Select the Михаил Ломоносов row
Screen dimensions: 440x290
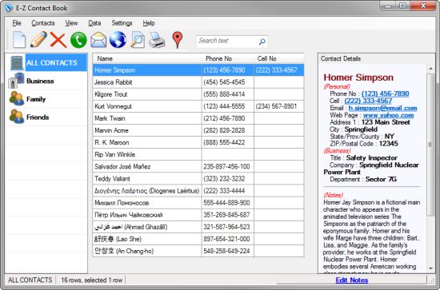(x=198, y=203)
